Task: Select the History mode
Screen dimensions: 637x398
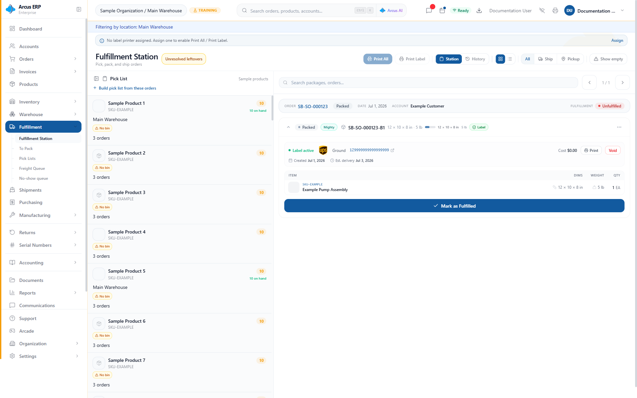Action: (475, 59)
